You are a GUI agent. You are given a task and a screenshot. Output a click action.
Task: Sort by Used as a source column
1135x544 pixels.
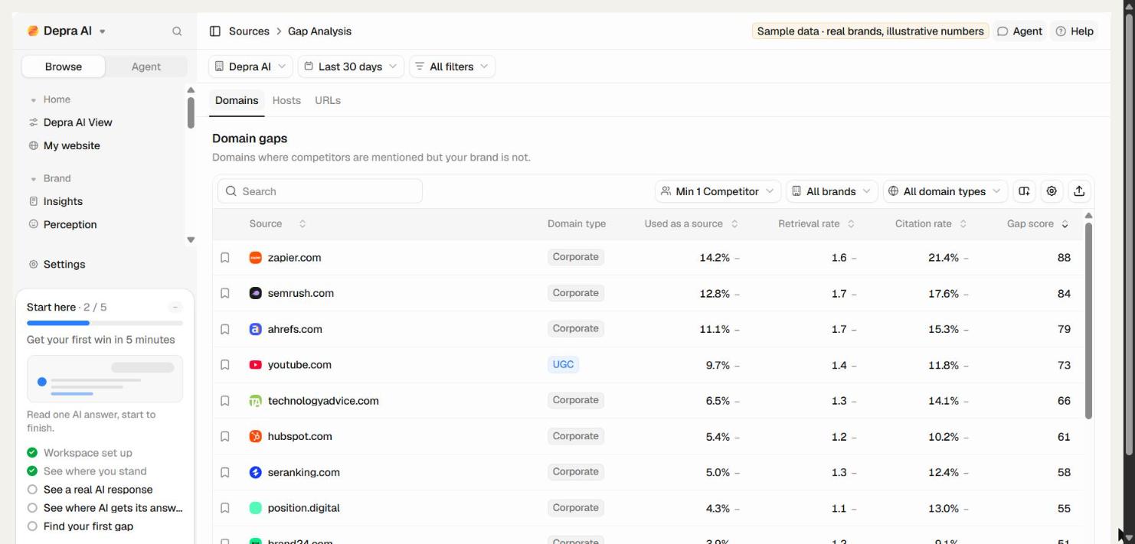[x=691, y=224]
